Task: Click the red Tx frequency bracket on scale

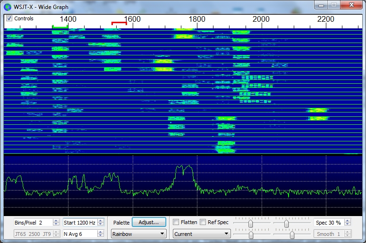Action: coord(119,23)
